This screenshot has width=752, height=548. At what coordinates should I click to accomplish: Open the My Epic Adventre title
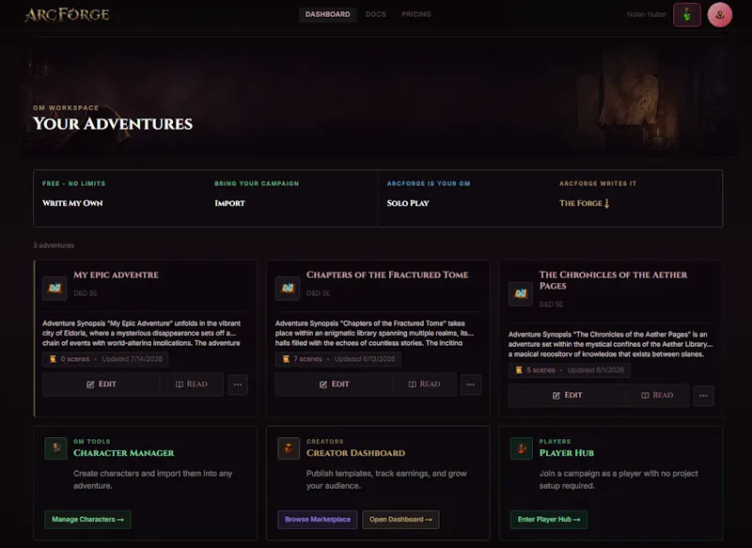[116, 275]
